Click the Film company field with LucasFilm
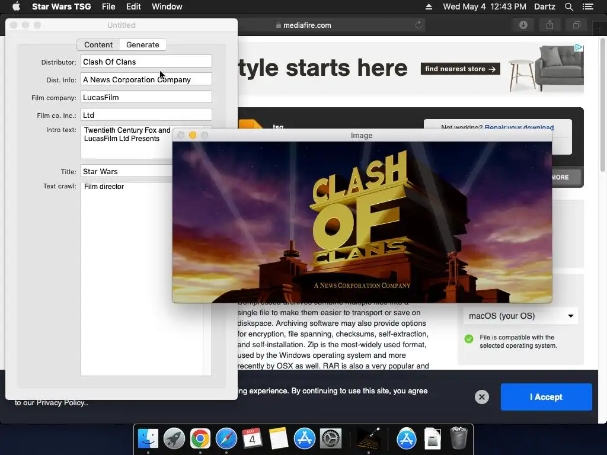This screenshot has width=607, height=455. tap(146, 97)
